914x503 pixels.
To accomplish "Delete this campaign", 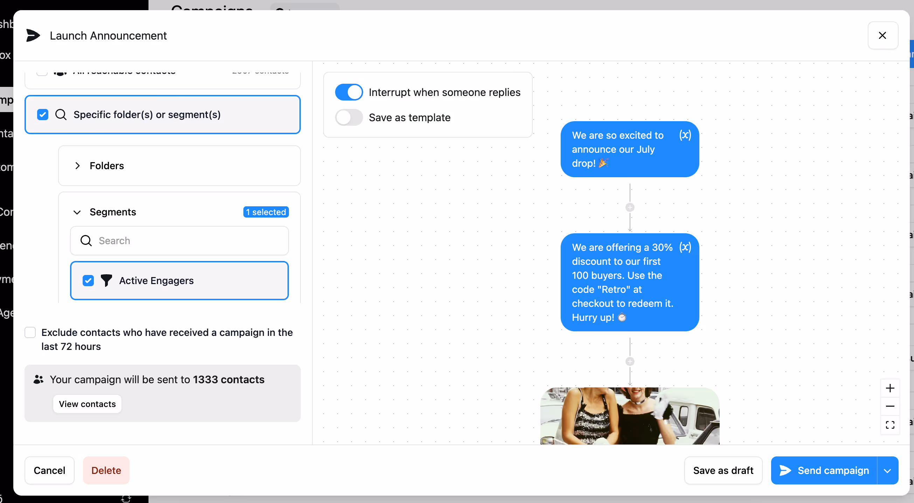I will click(106, 471).
